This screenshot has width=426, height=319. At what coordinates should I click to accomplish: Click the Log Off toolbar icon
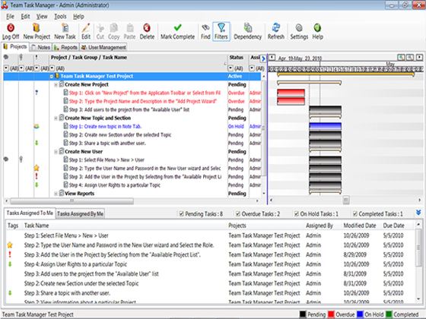coord(11,28)
